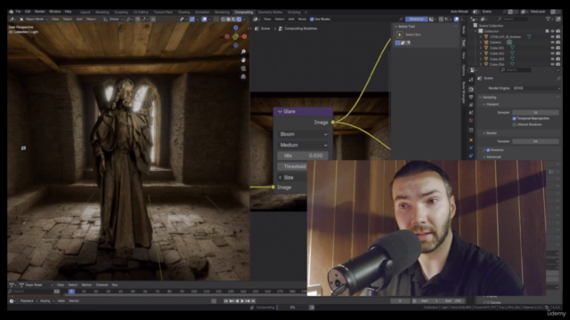Click the viewport pan hand icon
The image size is (570, 320).
(x=243, y=60)
